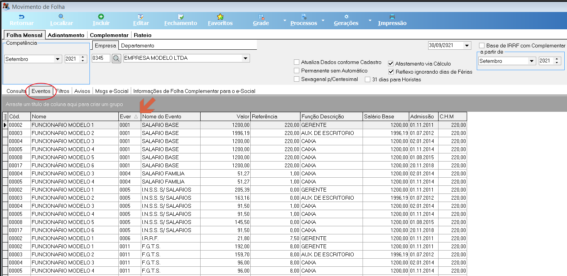The width and height of the screenshot is (567, 276).
Task: Switch to Folha Mensal tab
Action: click(24, 35)
